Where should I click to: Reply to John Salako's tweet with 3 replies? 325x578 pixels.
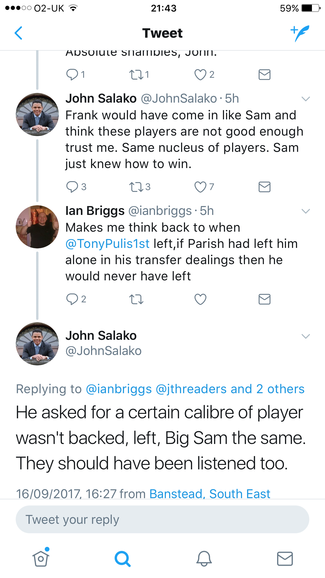[x=72, y=187]
